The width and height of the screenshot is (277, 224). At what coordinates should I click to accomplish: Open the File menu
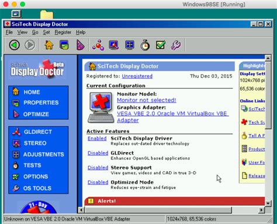[9, 32]
